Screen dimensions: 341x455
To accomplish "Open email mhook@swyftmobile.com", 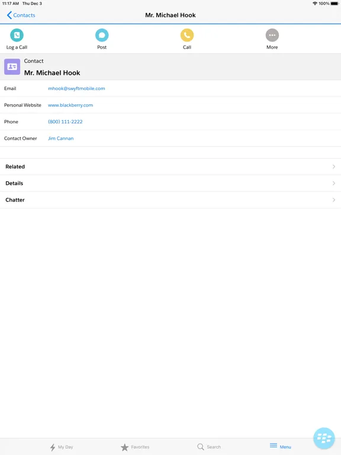I will coord(76,88).
